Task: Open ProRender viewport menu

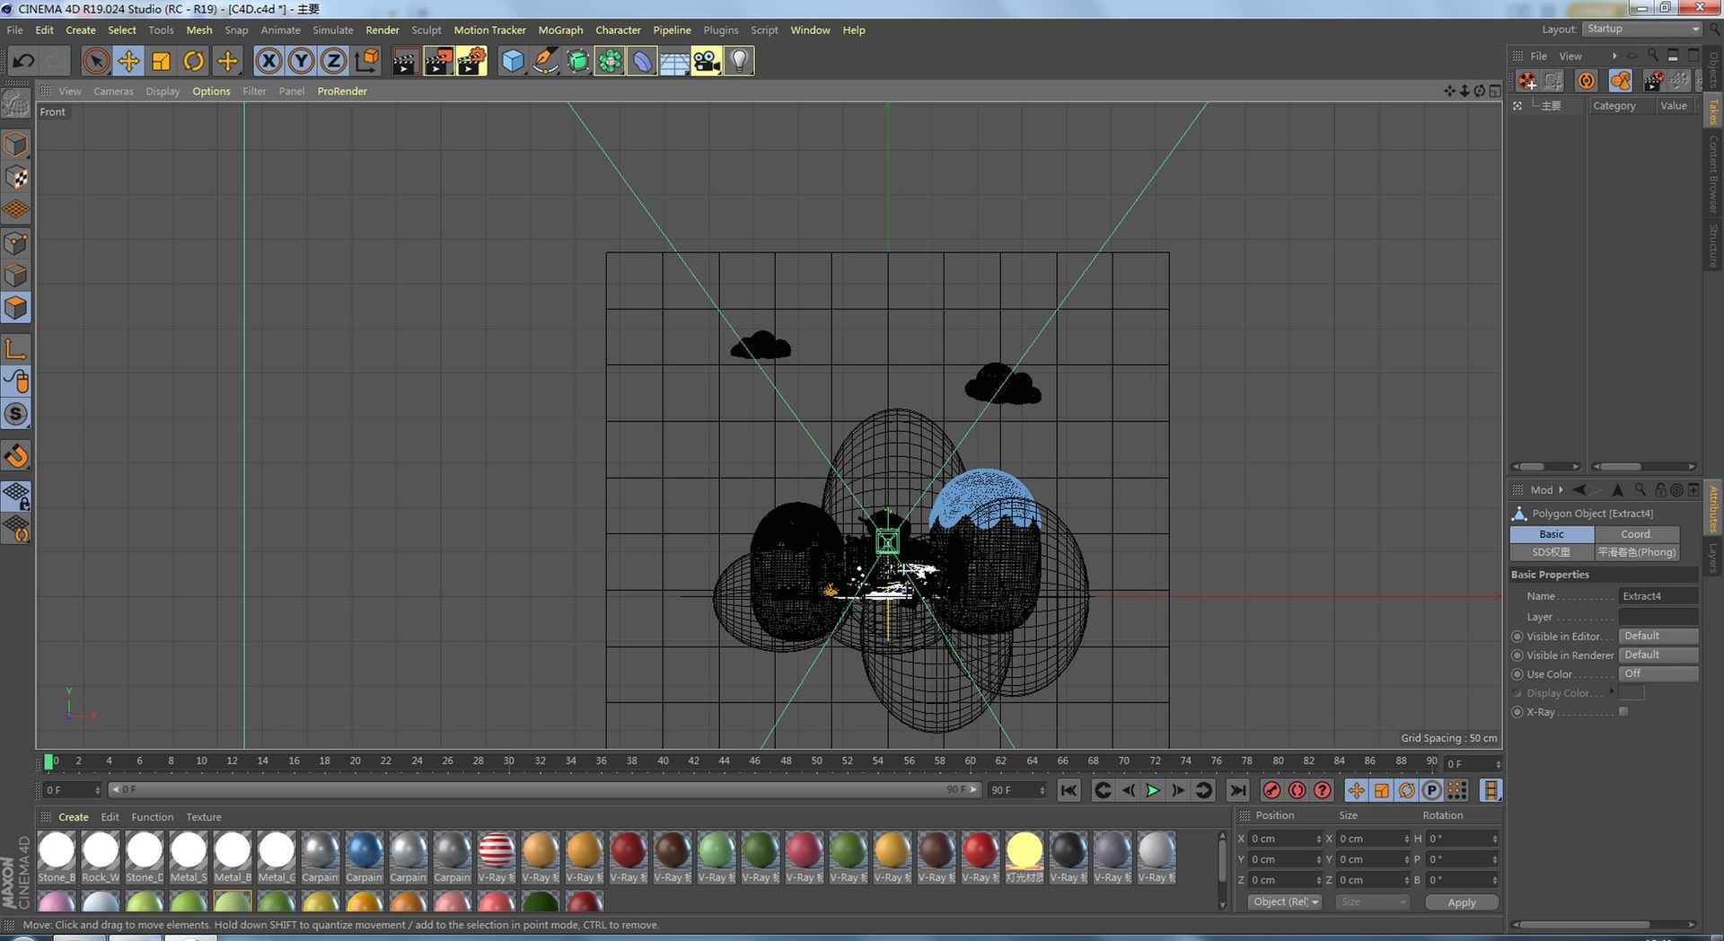Action: pos(342,91)
